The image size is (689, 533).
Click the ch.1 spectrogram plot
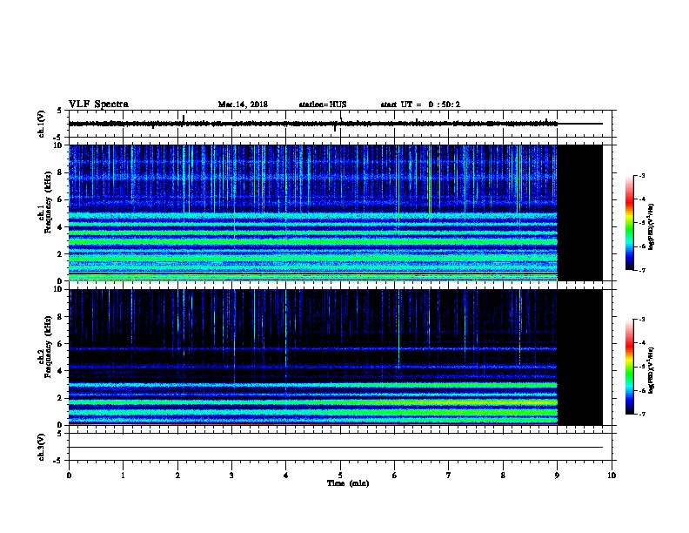point(335,213)
